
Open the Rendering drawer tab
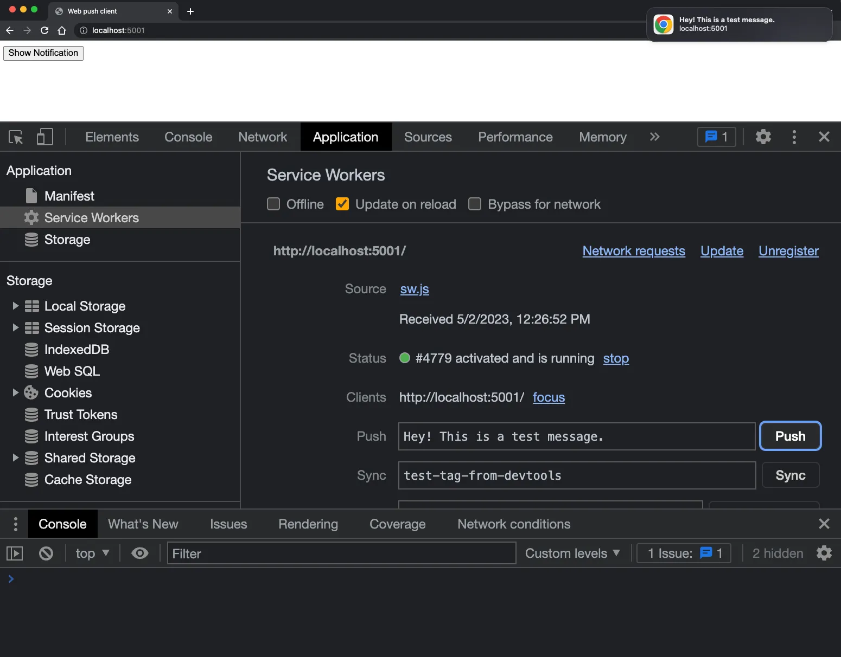pyautogui.click(x=308, y=524)
